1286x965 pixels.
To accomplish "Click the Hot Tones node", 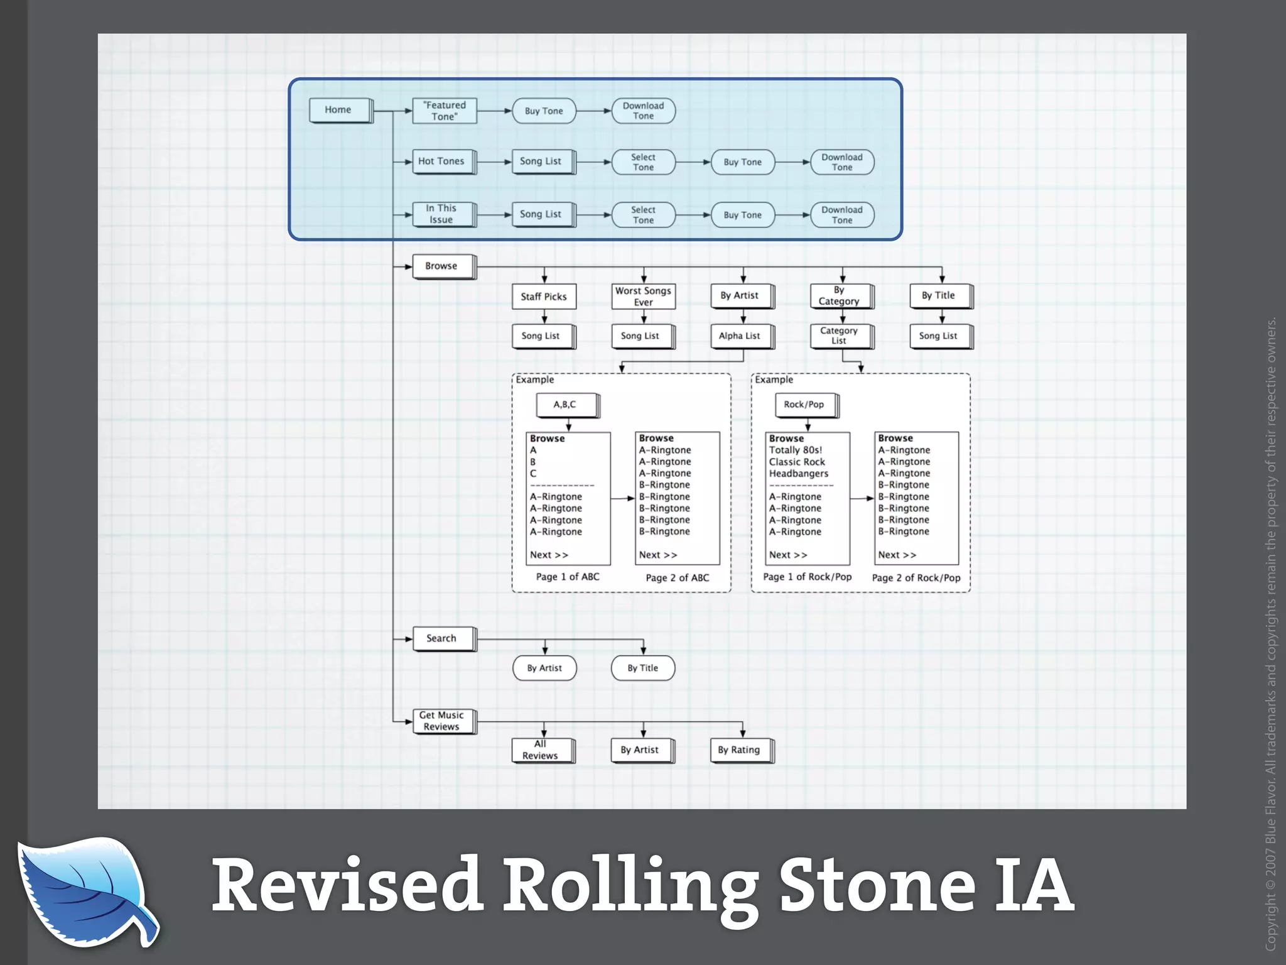I will tap(443, 161).
